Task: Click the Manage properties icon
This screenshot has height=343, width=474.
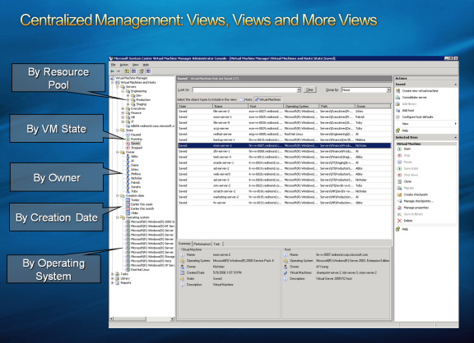Action: coord(399,208)
